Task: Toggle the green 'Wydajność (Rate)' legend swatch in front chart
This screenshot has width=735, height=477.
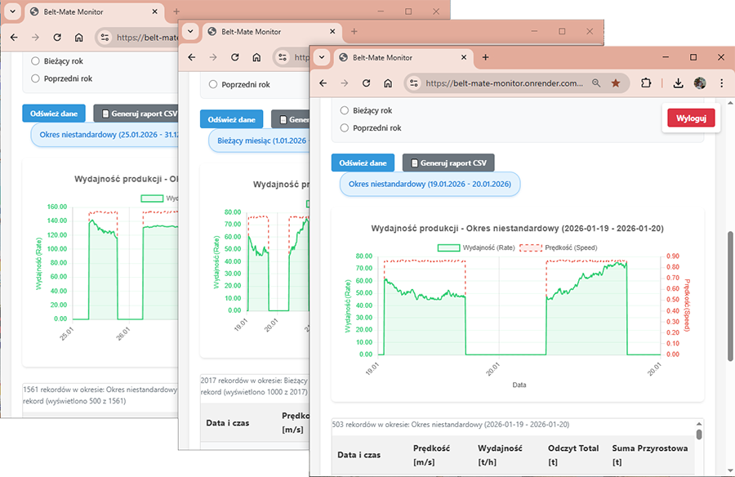Action: (448, 247)
